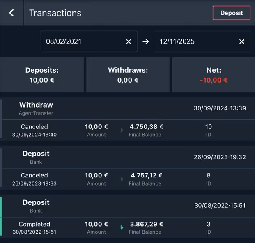Image resolution: width=255 pixels, height=243 pixels.
Task: Open the completed Deposit from 30/08/2022
Action: click(x=36, y=206)
